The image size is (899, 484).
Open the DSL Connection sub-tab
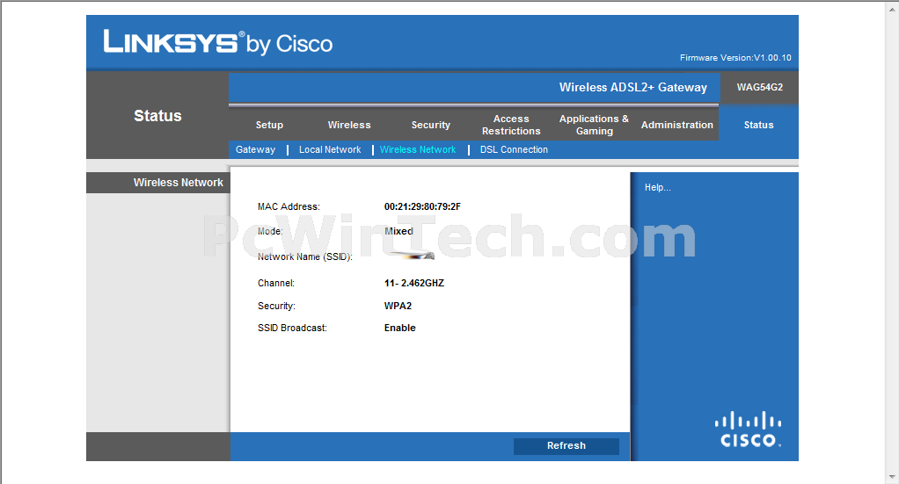click(514, 149)
